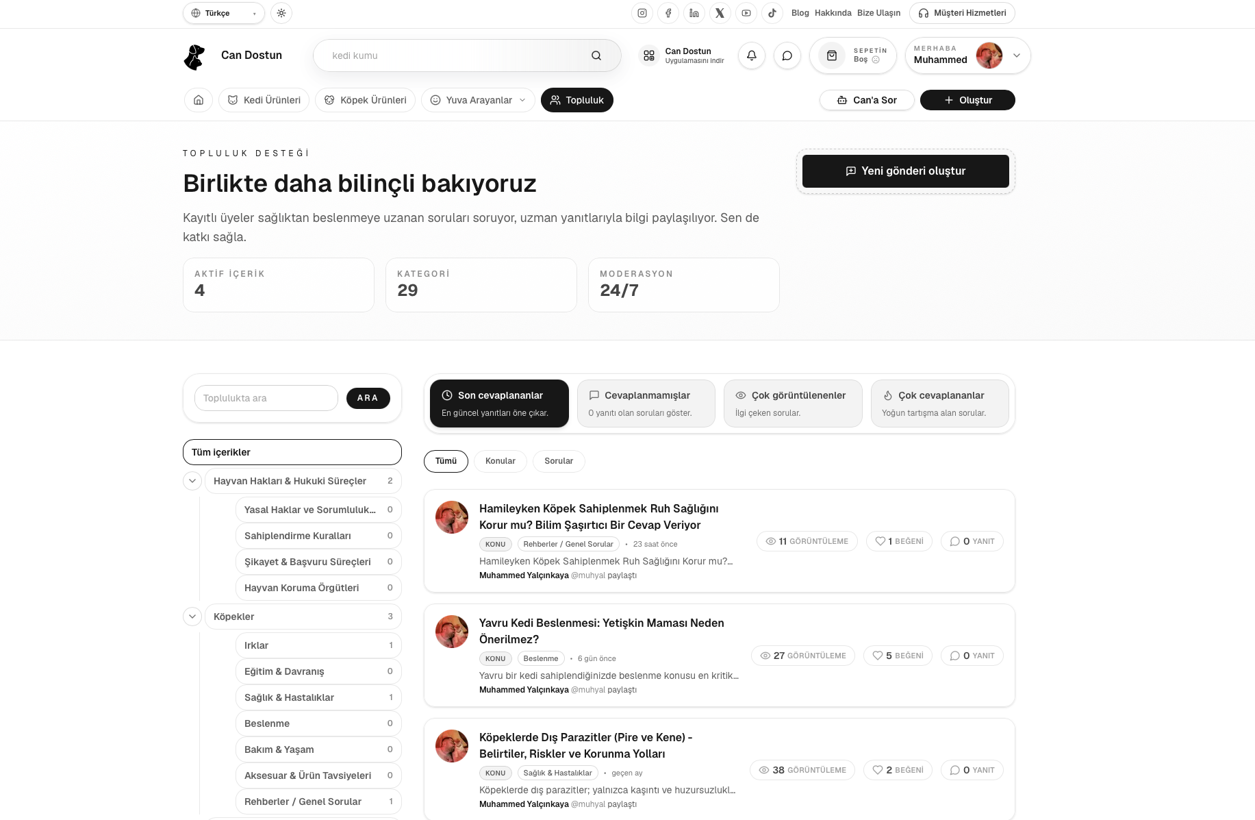The image size is (1255, 820).
Task: Go to home via house icon
Action: click(198, 100)
